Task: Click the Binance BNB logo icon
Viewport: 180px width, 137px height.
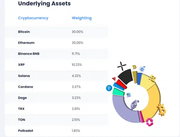Action: 153,78
